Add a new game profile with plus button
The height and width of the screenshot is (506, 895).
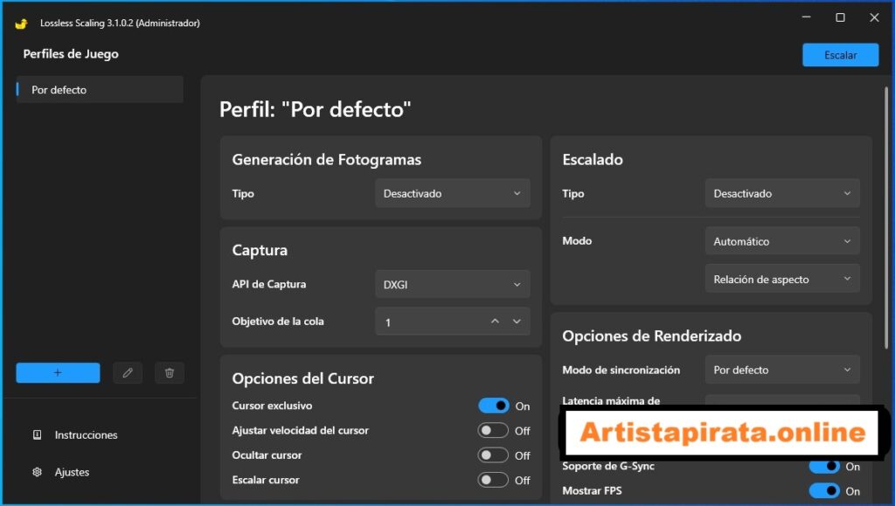(x=58, y=372)
